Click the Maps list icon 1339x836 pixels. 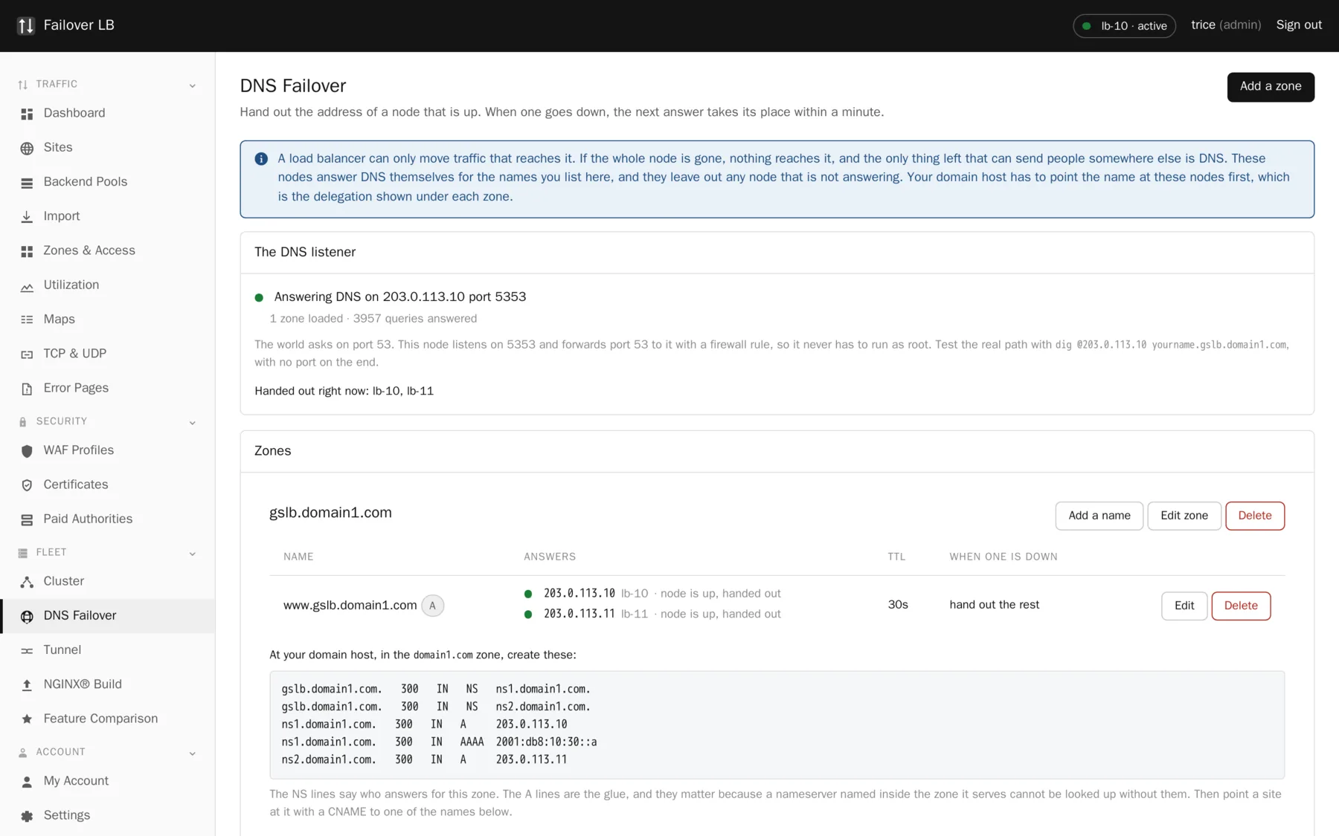27,320
